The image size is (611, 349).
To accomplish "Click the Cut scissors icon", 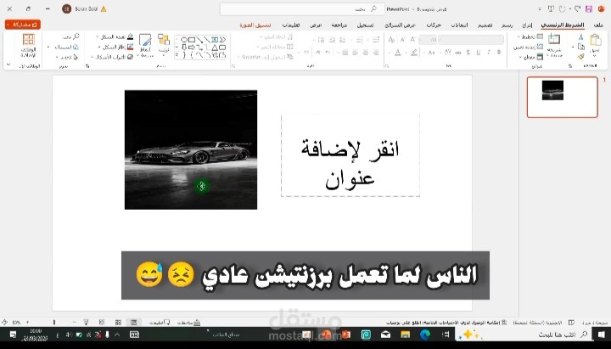I will 580,37.
